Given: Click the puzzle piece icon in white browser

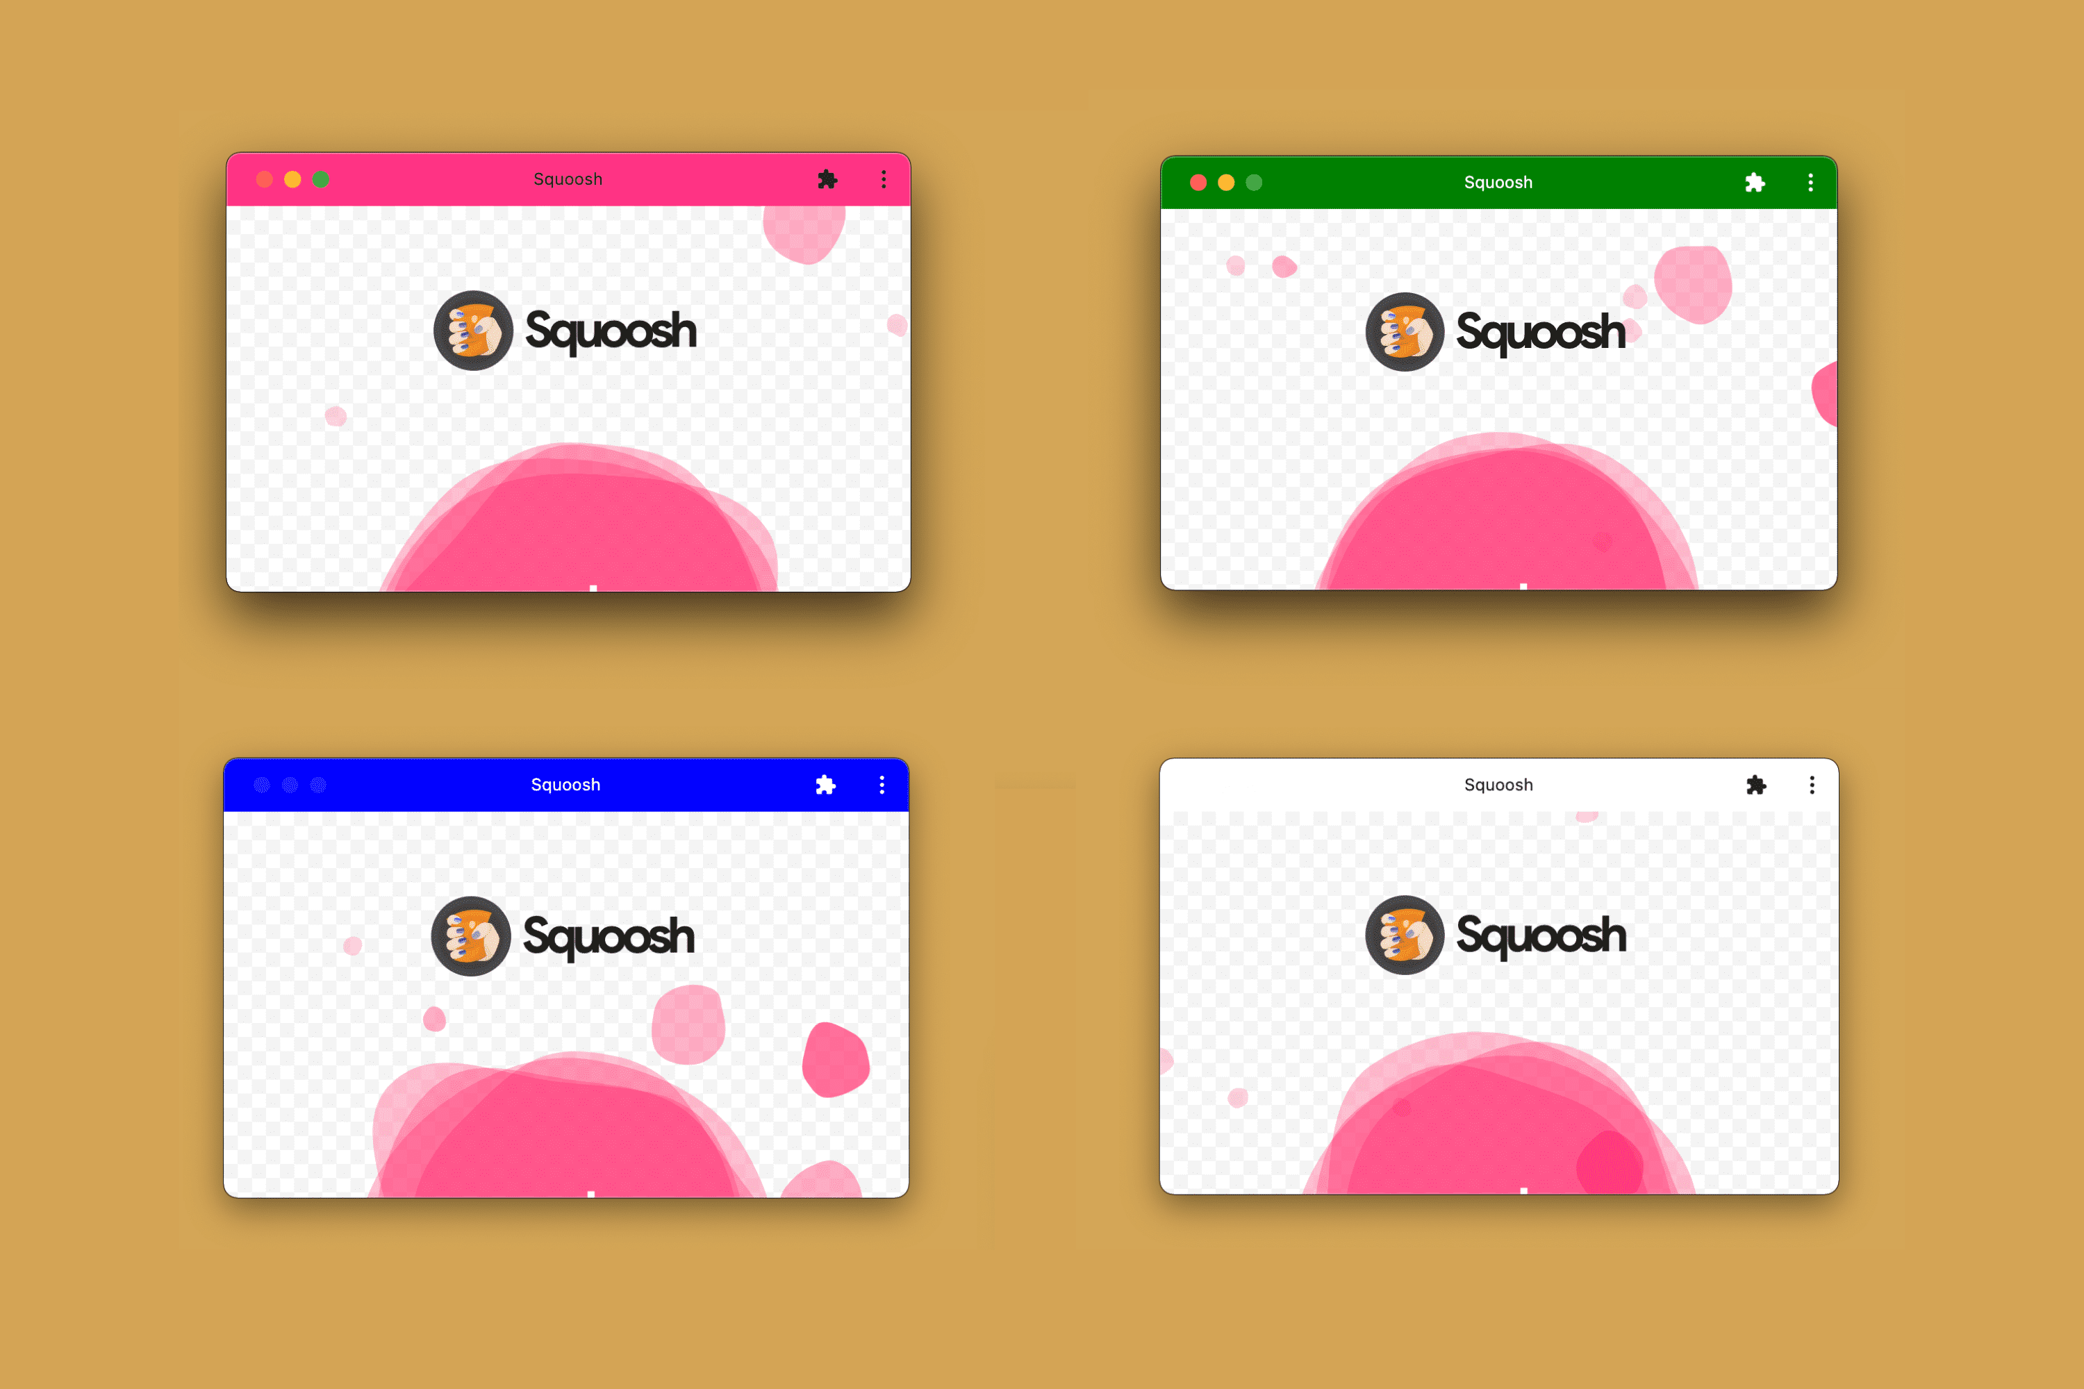Looking at the screenshot, I should coord(1754,784).
